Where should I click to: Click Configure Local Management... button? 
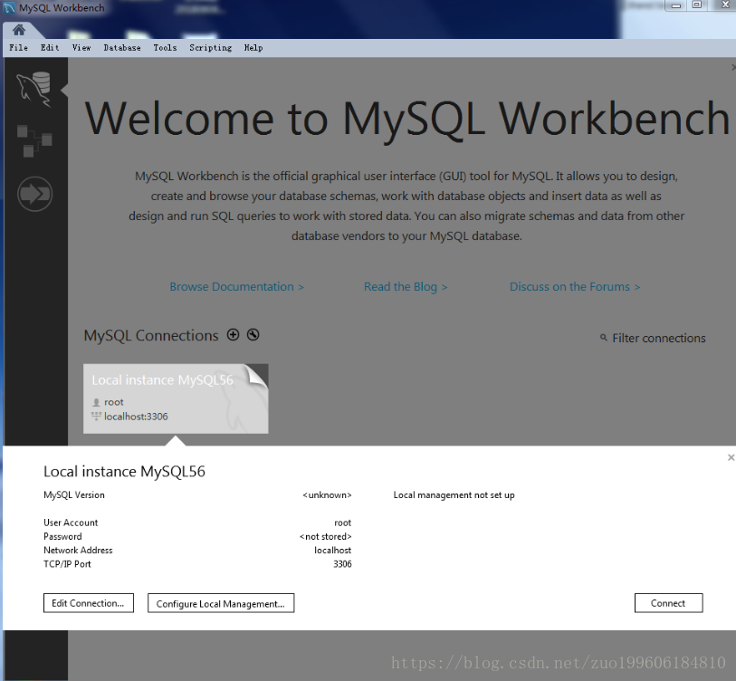[221, 603]
